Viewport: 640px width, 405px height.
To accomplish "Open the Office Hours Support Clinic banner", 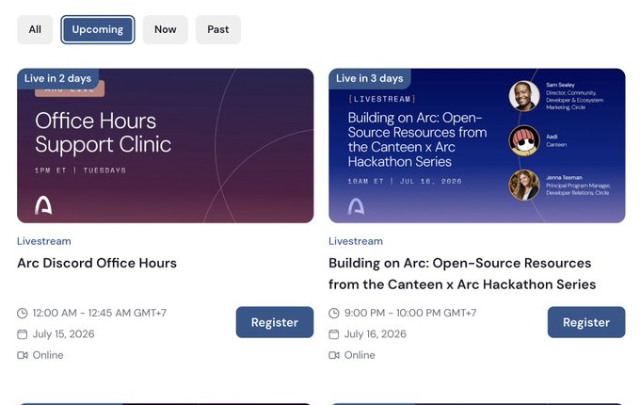I will click(166, 146).
